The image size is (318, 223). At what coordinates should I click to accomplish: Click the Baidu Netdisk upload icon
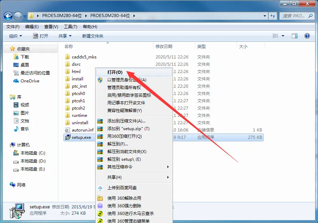[100, 188]
